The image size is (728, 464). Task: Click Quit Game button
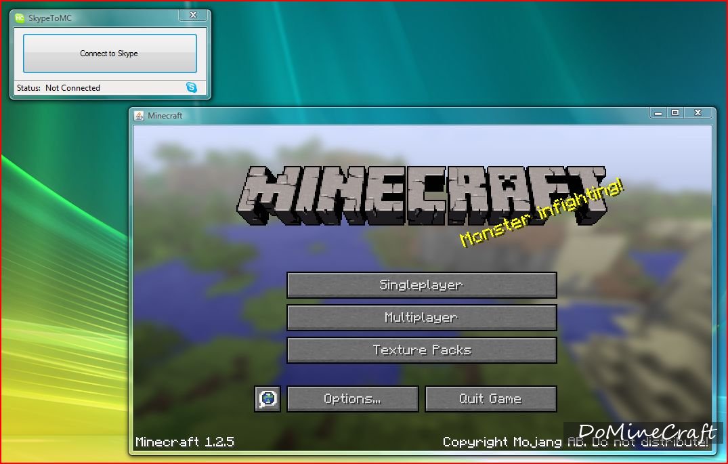[491, 398]
